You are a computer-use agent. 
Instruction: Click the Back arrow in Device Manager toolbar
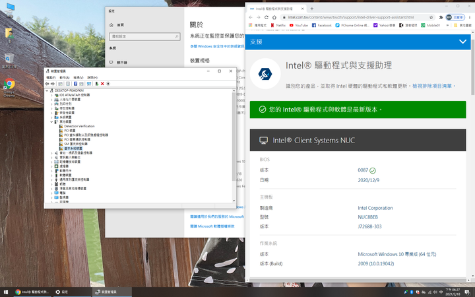(47, 84)
